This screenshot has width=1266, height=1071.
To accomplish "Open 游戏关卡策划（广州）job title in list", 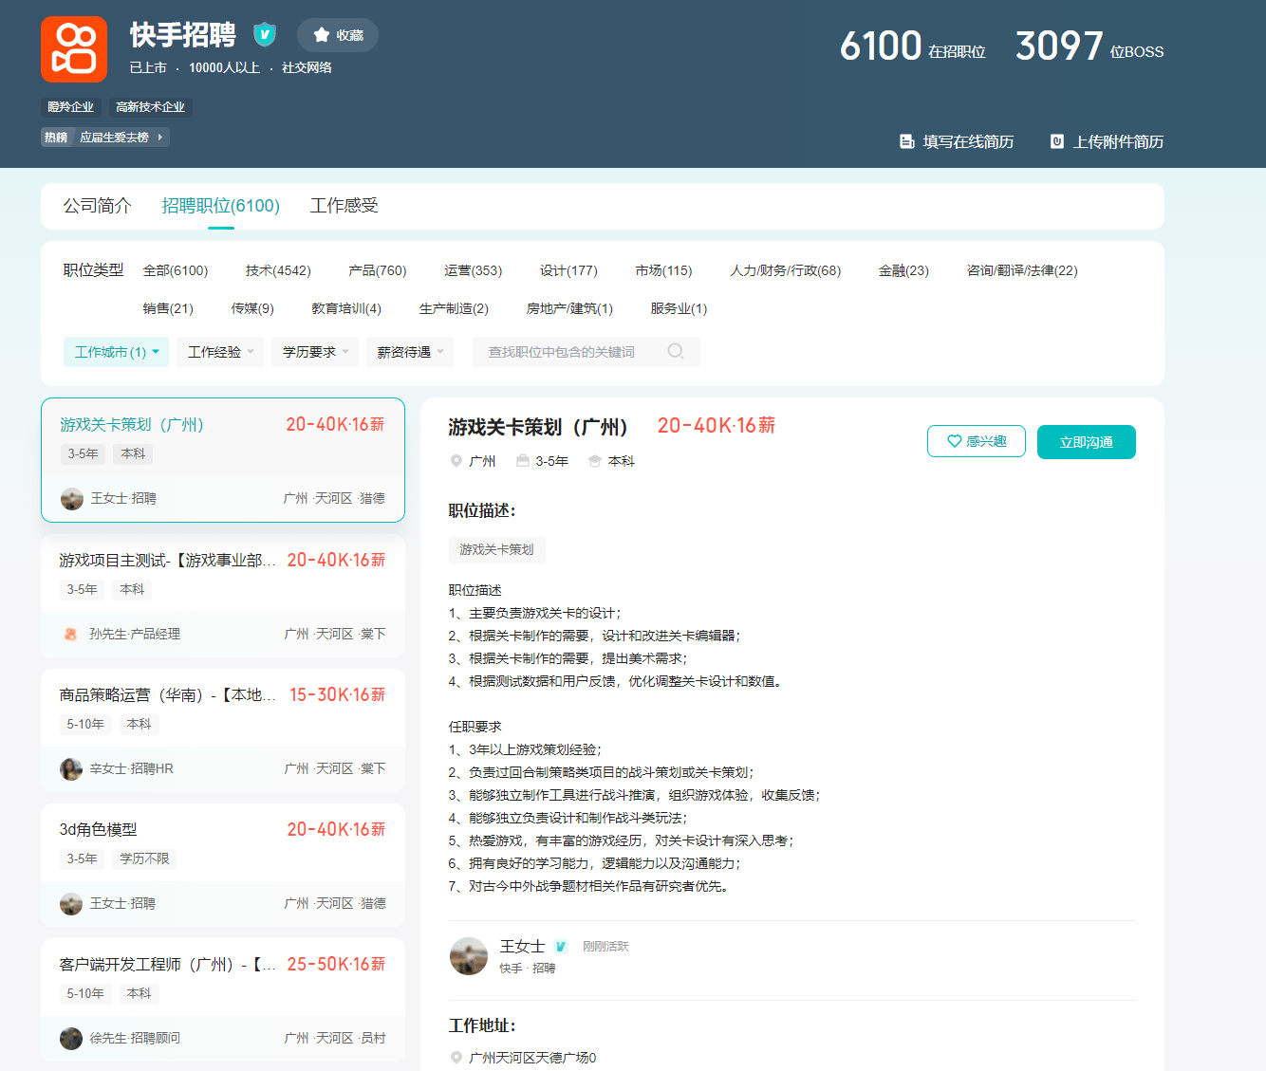I will (132, 424).
